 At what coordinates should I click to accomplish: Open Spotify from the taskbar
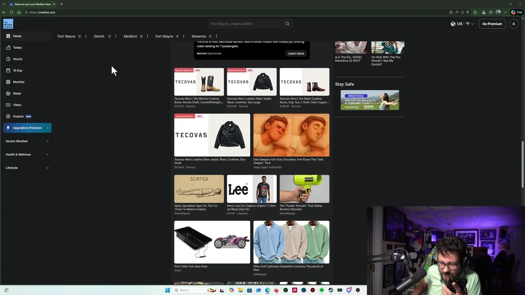(322, 290)
